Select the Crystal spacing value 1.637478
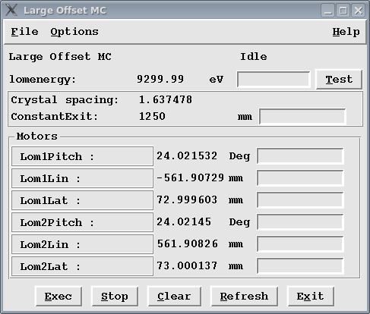The image size is (370, 314). pyautogui.click(x=166, y=99)
